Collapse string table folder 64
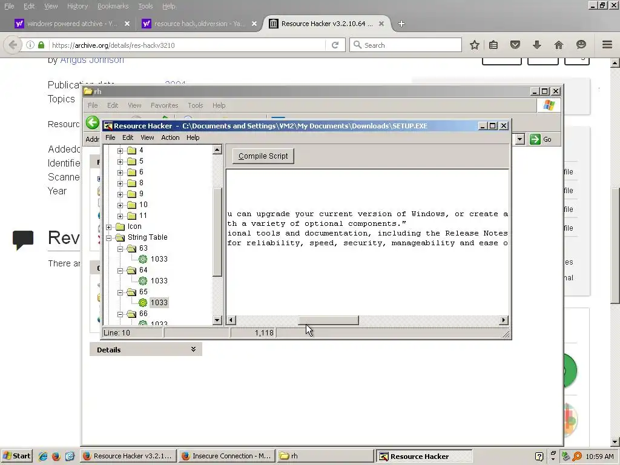620x465 pixels. pyautogui.click(x=120, y=271)
